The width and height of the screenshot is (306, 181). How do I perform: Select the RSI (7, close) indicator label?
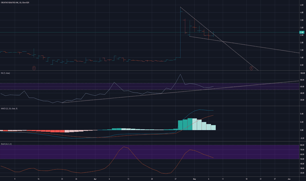tap(6, 73)
